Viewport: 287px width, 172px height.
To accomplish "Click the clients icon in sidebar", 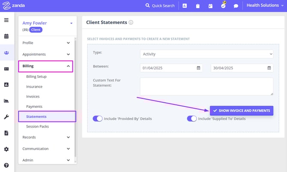I will point(6,53).
